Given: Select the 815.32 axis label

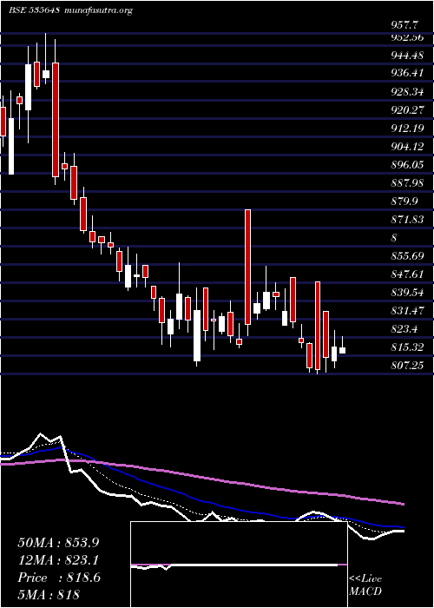Looking at the screenshot, I should 407,347.
